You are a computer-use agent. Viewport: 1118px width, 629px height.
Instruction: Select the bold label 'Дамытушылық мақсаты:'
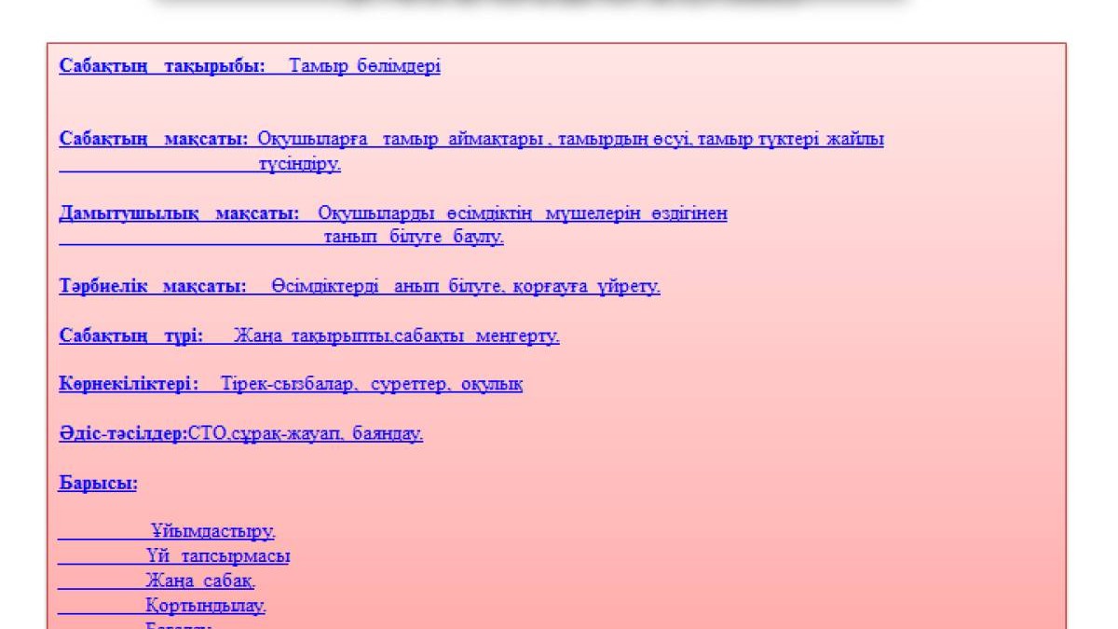click(179, 213)
